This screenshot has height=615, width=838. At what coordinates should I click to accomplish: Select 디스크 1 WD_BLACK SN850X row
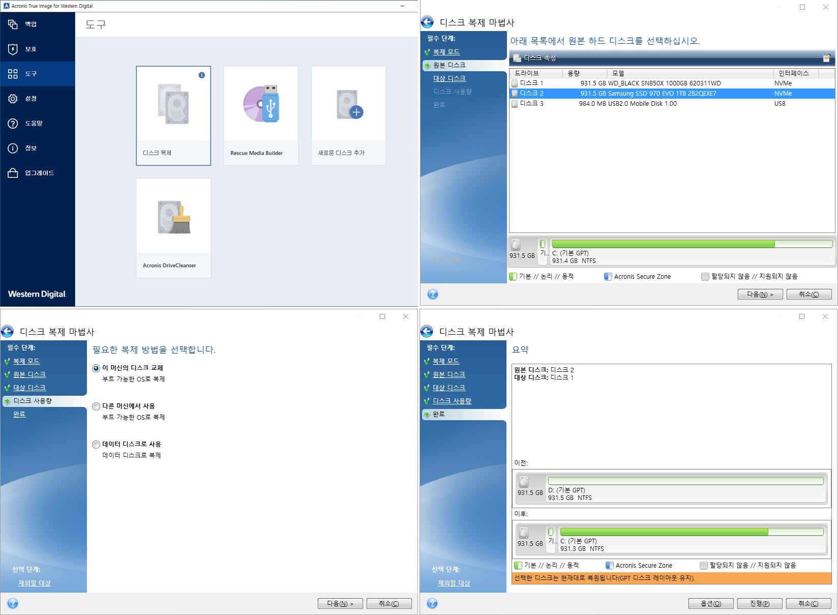[672, 83]
